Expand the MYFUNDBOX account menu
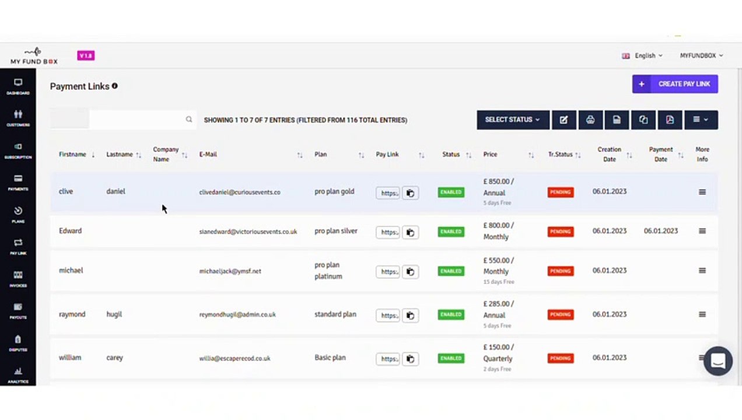Image resolution: width=742 pixels, height=420 pixels. 701,55
